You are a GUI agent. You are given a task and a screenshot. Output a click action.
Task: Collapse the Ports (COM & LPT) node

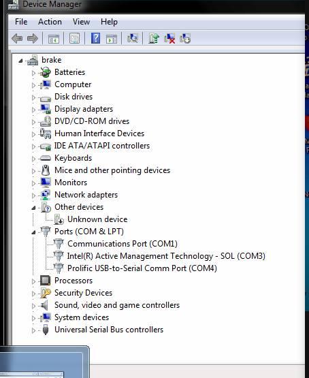(33, 232)
